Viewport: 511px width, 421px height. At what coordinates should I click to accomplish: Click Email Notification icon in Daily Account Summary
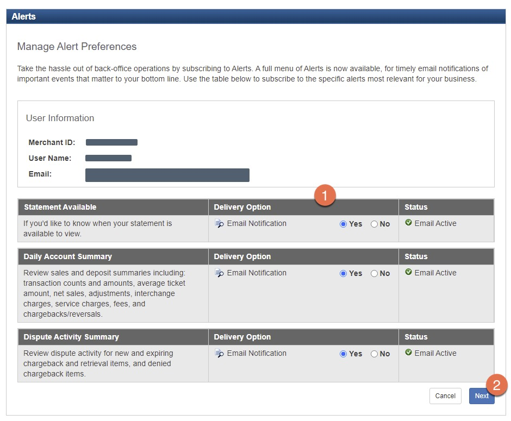(x=219, y=273)
